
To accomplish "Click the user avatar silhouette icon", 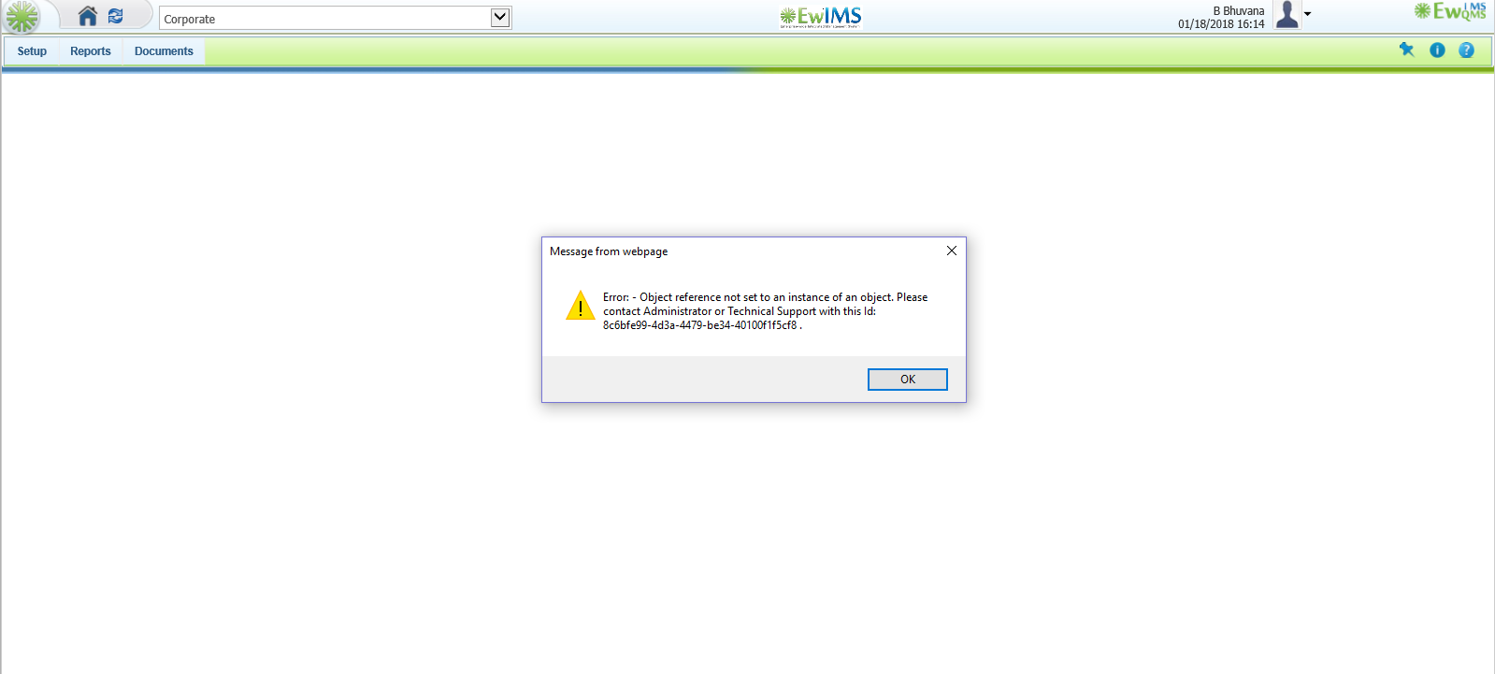I will [1287, 15].
